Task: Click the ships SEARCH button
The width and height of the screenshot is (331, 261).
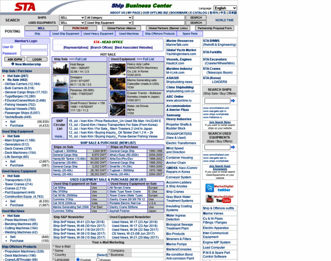Action: coord(196,17)
